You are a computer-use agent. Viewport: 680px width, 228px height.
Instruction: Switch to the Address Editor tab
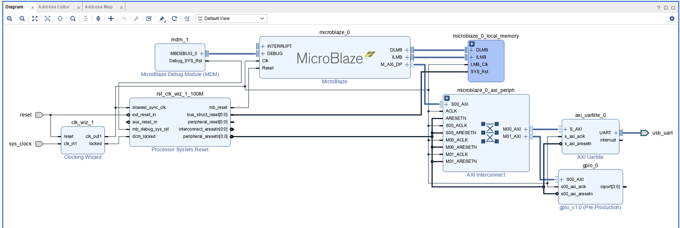coord(54,7)
